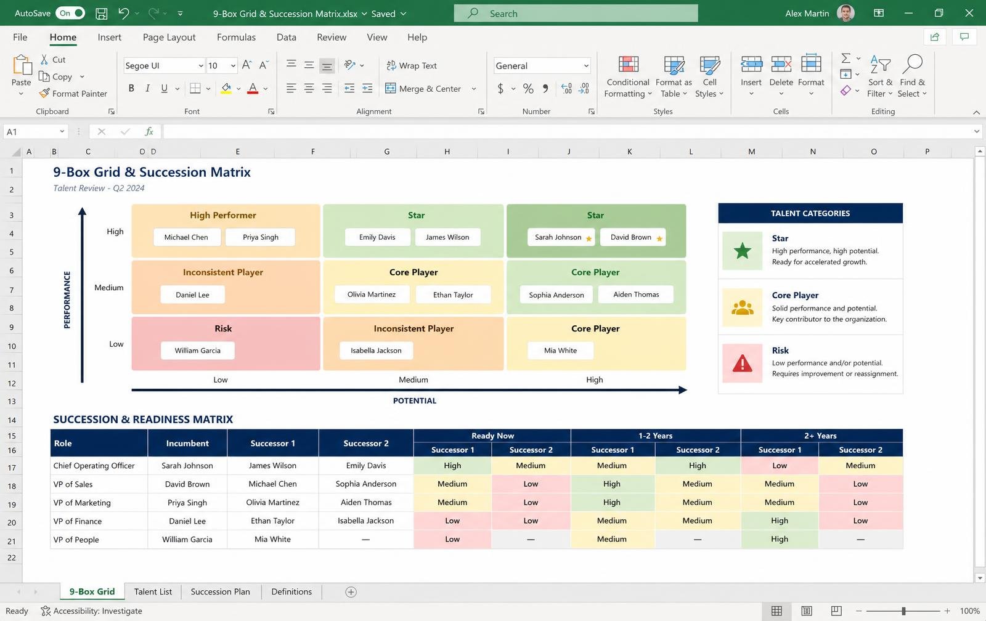Click the Insert cells button
This screenshot has height=621, width=986.
pyautogui.click(x=751, y=76)
